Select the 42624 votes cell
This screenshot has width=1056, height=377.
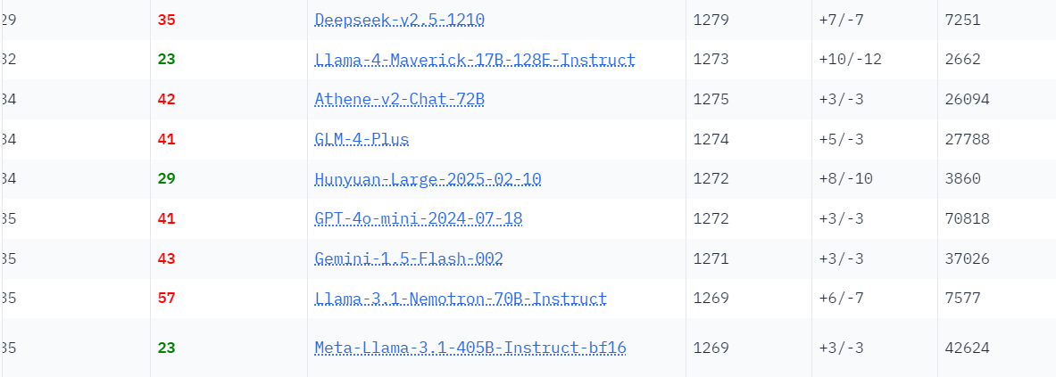pyautogui.click(x=967, y=348)
